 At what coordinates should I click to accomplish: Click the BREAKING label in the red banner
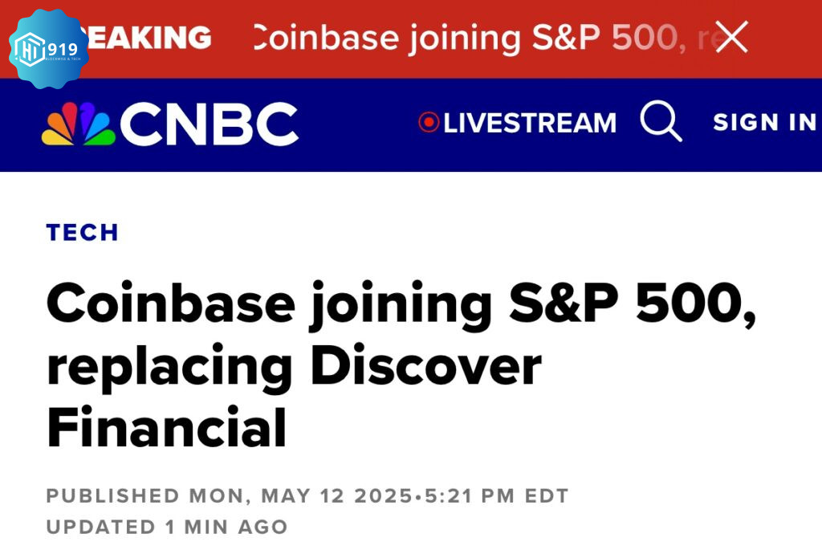147,38
